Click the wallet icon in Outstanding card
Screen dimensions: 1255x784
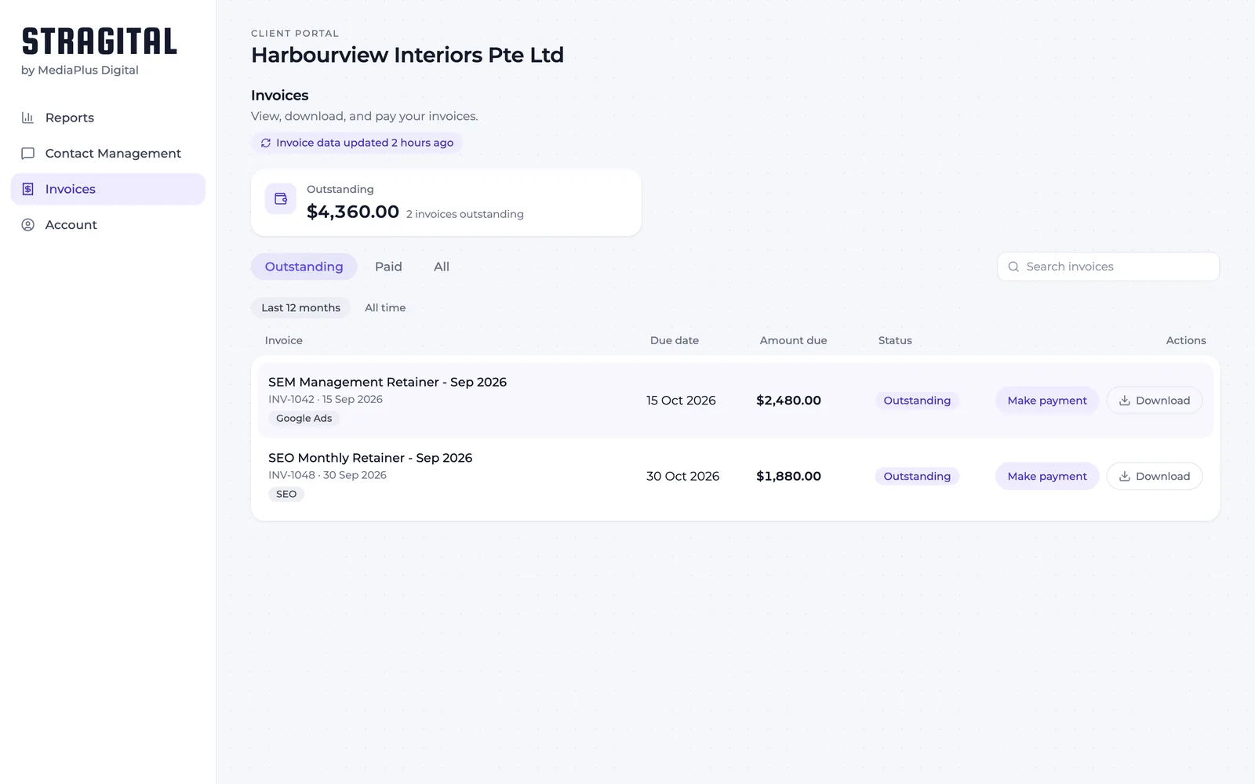[281, 199]
